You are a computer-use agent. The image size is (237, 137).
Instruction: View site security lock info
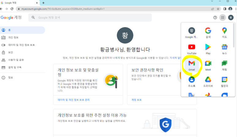[x=19, y=9]
